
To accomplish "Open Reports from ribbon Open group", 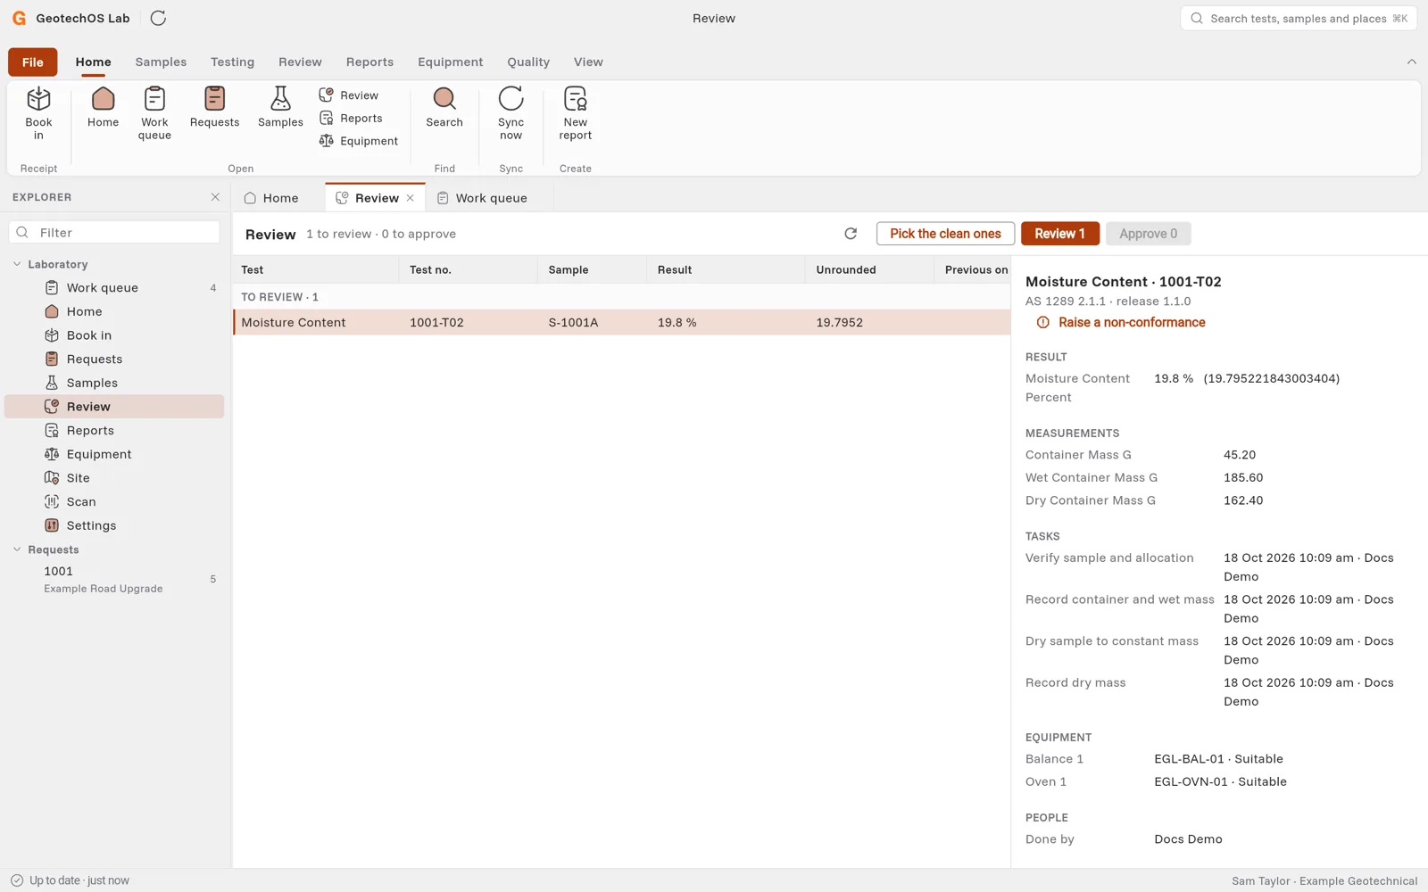I will (351, 118).
